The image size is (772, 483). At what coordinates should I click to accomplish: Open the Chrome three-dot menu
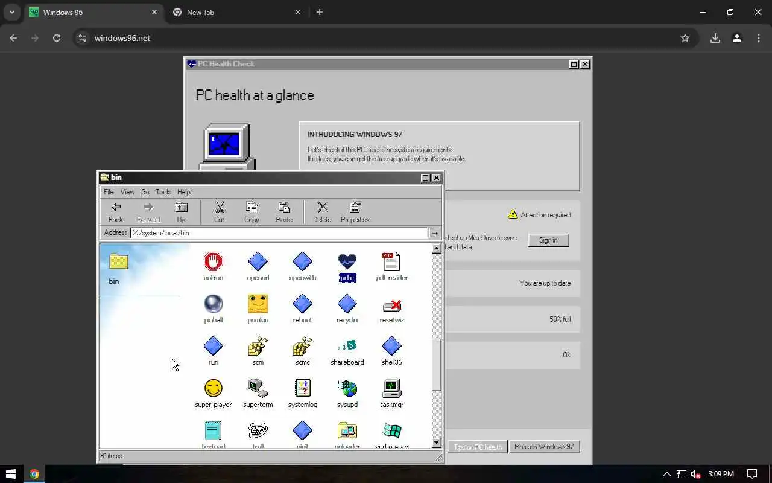coord(759,38)
